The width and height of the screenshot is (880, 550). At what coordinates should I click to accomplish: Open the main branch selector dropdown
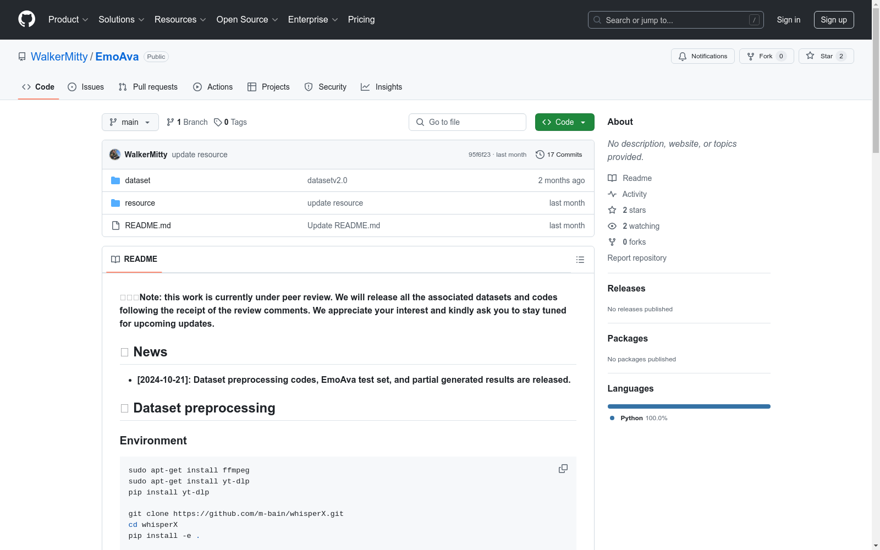[x=130, y=122]
